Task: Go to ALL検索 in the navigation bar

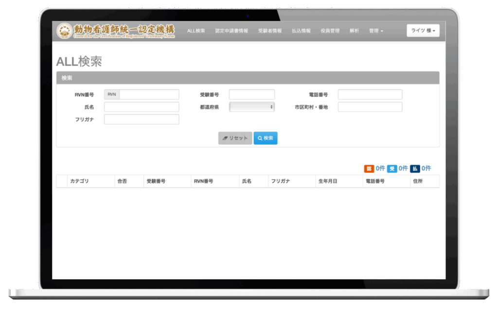Action: (x=196, y=31)
